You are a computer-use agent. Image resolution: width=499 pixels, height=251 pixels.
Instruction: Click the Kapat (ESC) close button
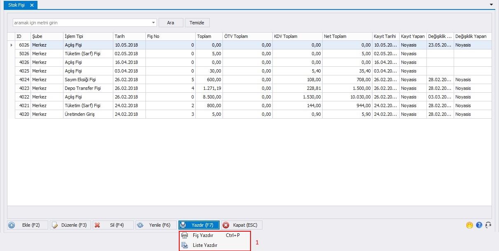click(x=242, y=225)
